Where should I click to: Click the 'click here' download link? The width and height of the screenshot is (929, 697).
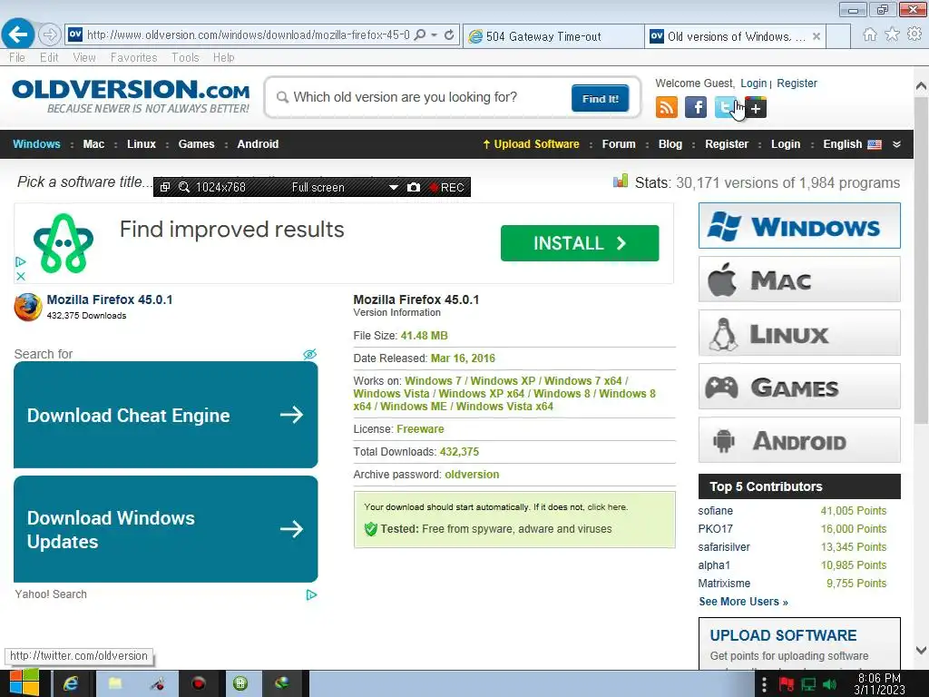pos(607,507)
